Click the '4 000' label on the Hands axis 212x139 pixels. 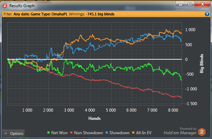point(90,110)
